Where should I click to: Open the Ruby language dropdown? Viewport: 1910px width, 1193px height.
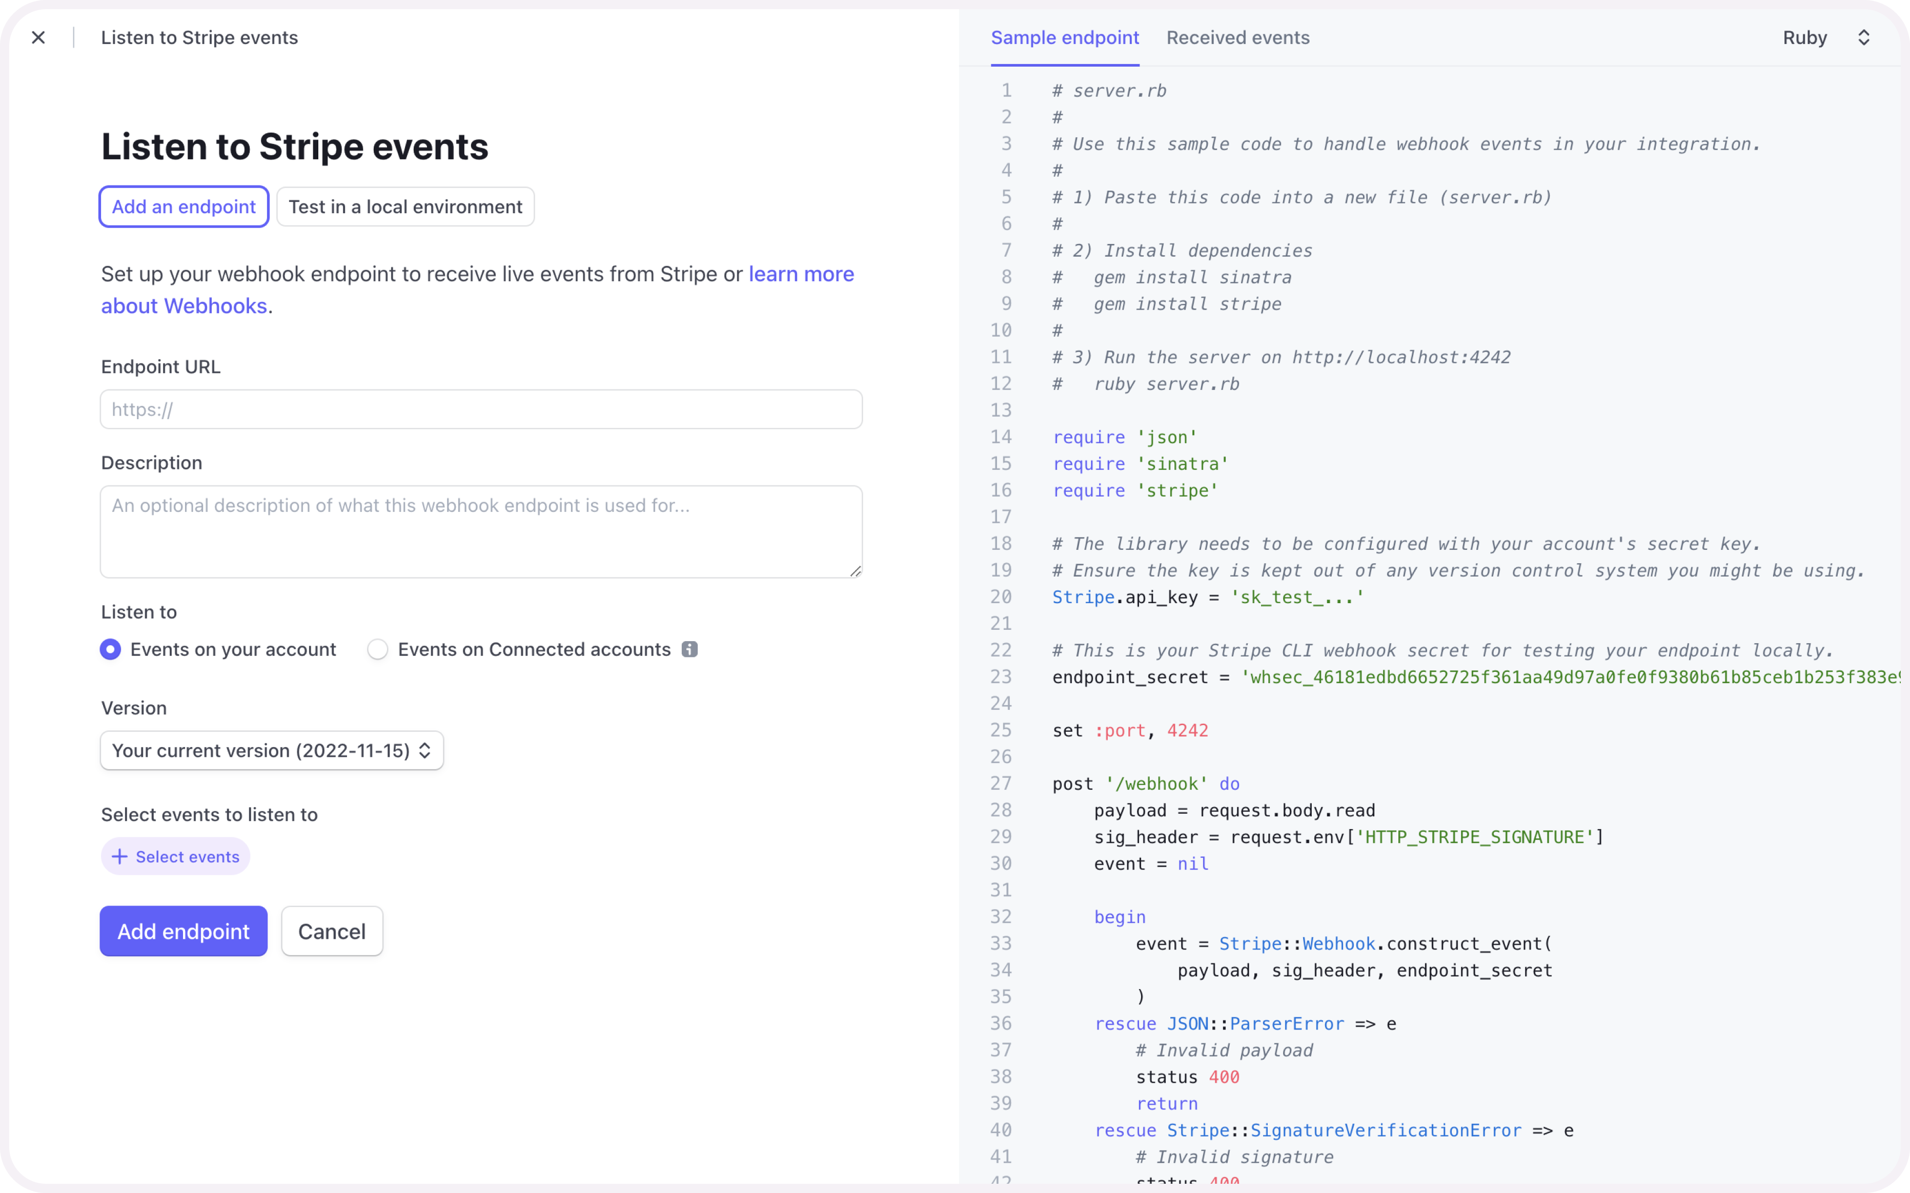[x=1805, y=38]
